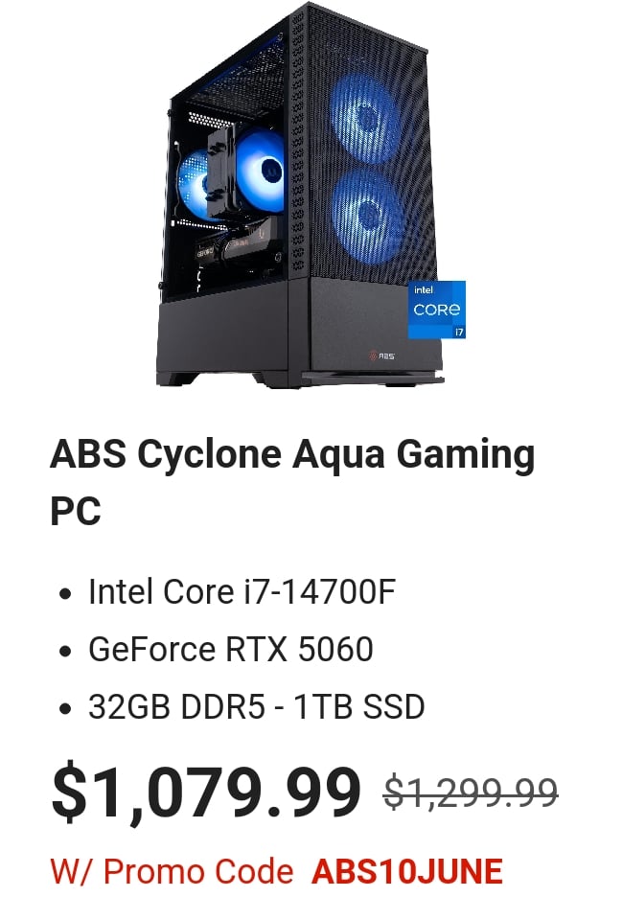
Task: Click the W/ Promo Code label
Action: tap(172, 871)
